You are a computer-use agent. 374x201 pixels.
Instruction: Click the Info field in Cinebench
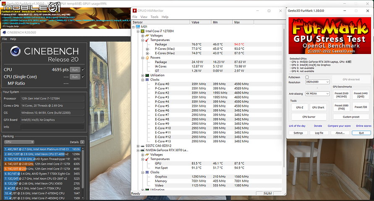coord(52,127)
